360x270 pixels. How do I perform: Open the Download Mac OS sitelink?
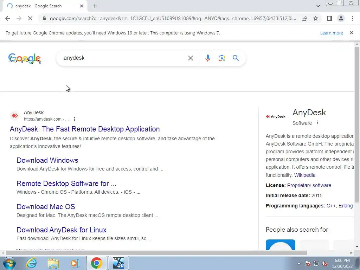click(x=46, y=207)
